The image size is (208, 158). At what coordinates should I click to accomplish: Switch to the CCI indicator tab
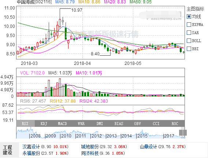156,124
